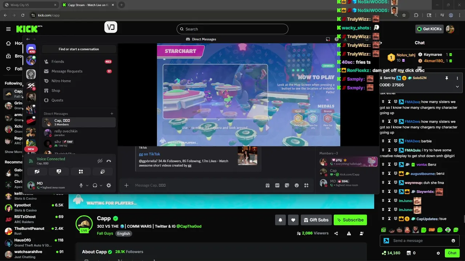Viewport: 465px width, 261px height.
Task: Open a new Chrome tab
Action: click(x=121, y=5)
